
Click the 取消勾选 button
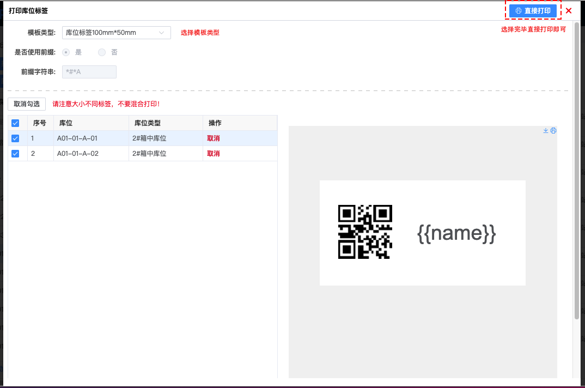point(27,104)
